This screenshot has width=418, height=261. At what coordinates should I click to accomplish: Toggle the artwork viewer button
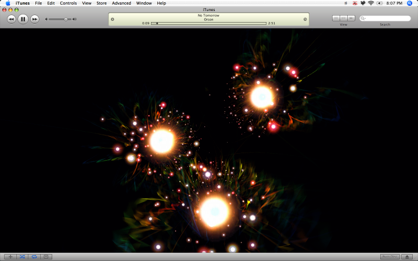46,257
